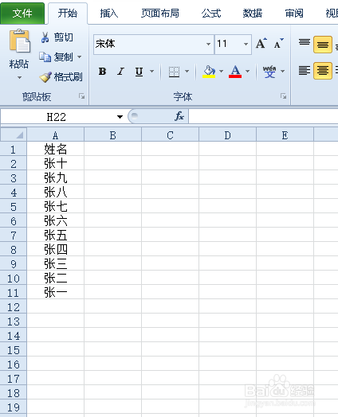Switch to the 公式 formulas tab

pyautogui.click(x=211, y=13)
